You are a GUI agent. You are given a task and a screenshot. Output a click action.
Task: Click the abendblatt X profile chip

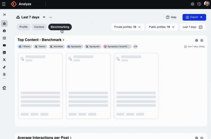[57, 47]
